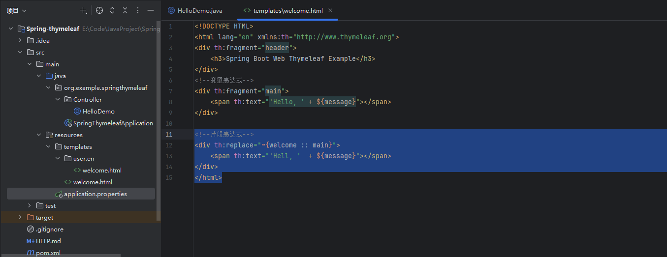
Task: Collapse the templates folder
Action: pos(48,147)
